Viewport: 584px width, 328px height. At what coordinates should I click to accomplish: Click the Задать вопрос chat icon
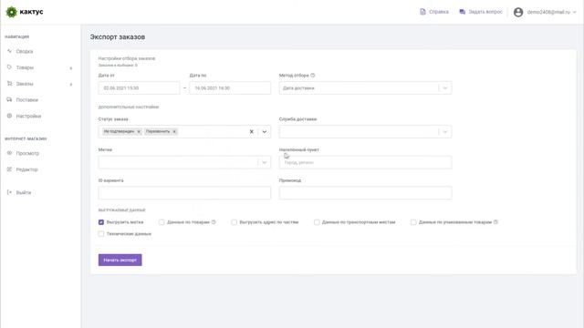(463, 12)
